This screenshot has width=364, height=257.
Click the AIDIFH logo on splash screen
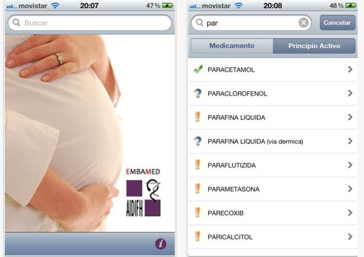coord(143,198)
